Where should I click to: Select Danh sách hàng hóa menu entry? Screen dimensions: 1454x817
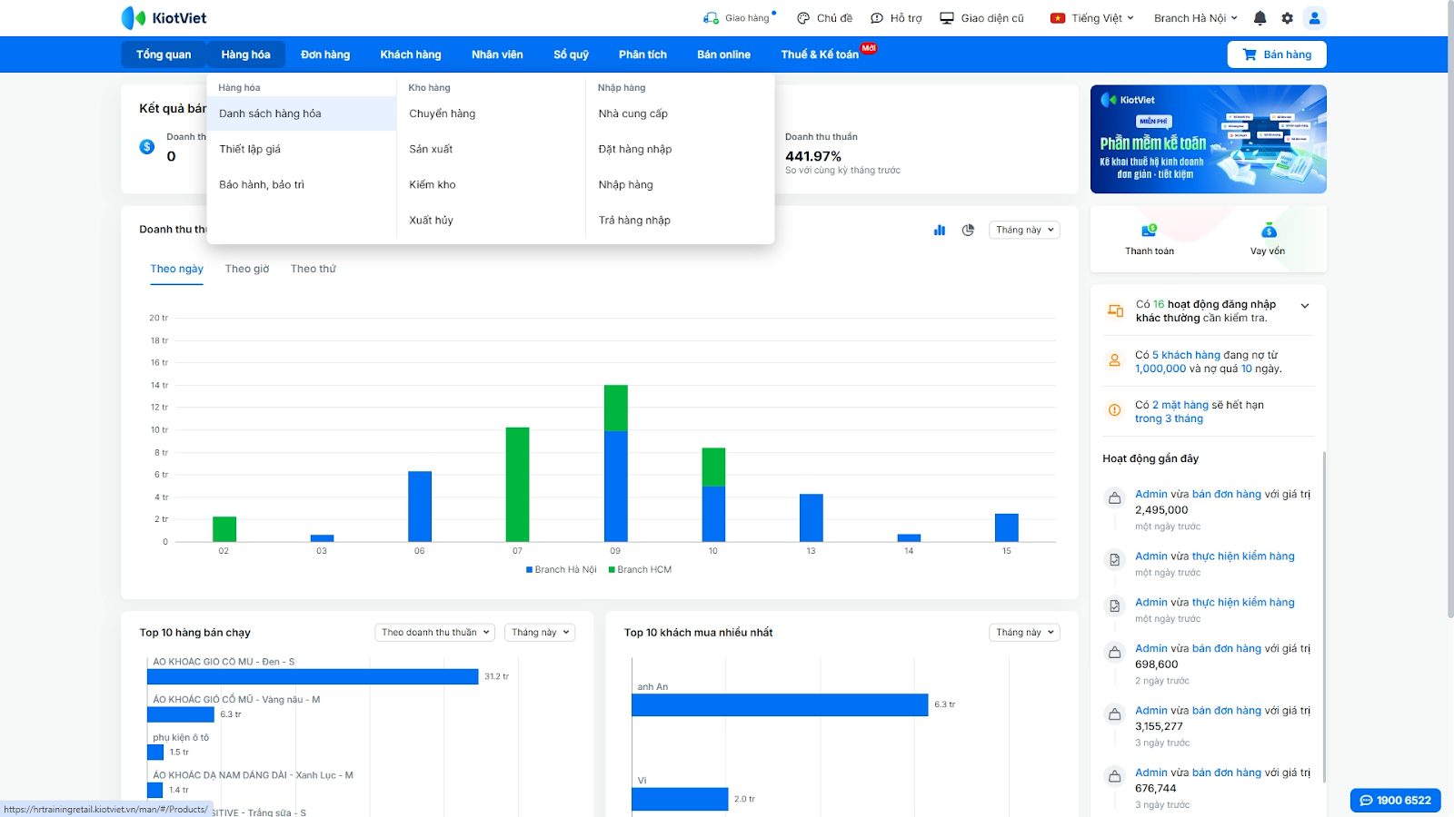270,113
